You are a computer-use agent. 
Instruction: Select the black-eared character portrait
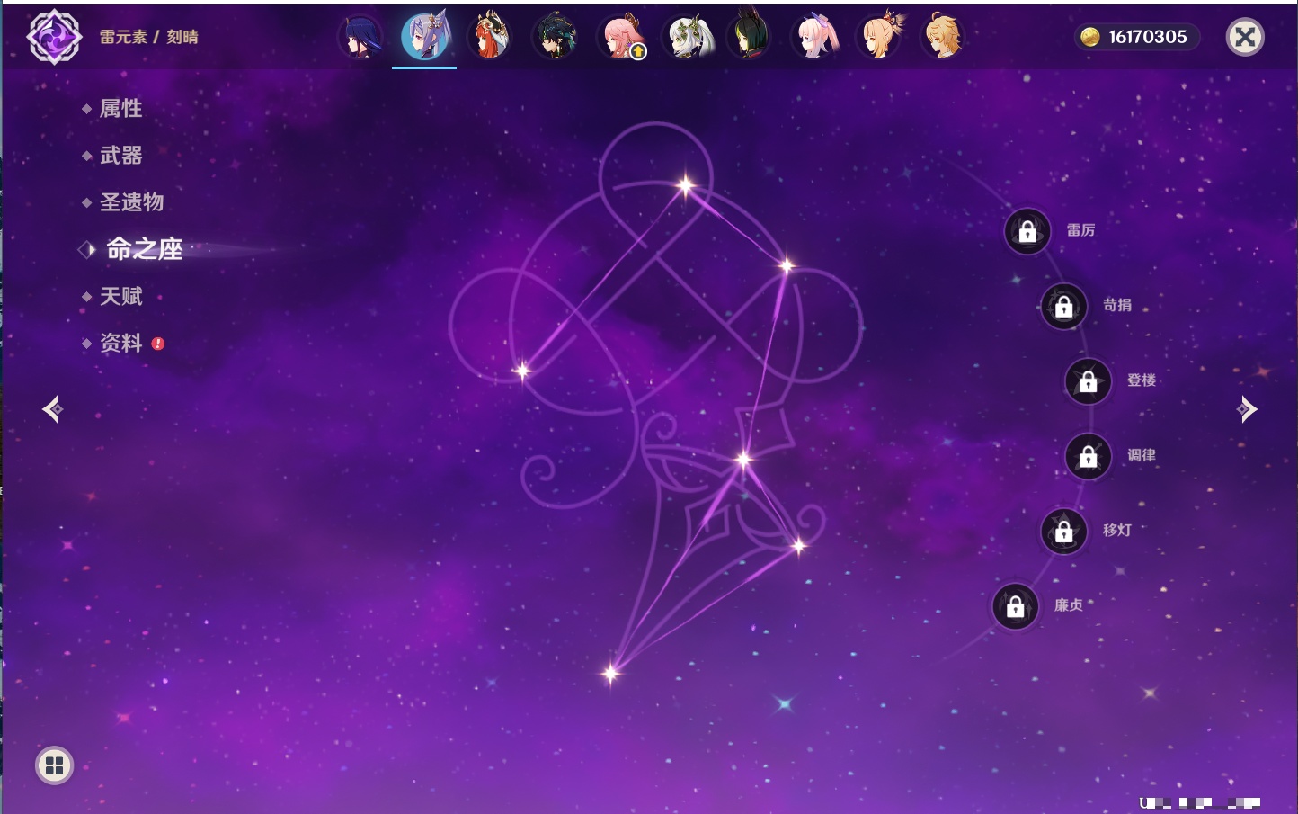point(750,36)
